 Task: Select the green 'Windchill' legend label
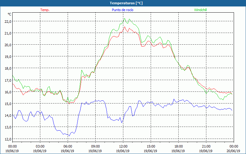click(x=200, y=10)
